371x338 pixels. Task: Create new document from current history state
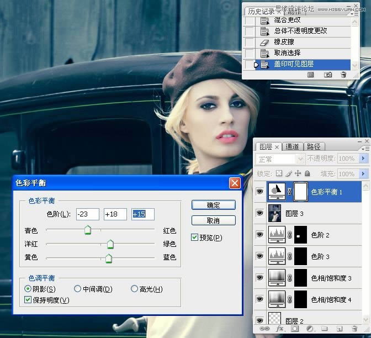click(x=311, y=74)
